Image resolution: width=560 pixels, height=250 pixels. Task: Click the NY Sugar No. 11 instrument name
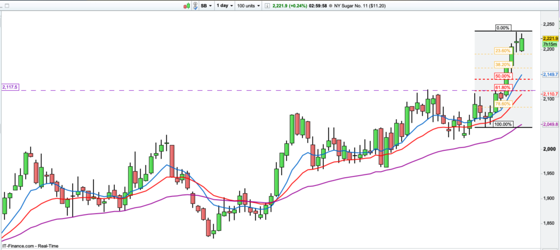pos(354,5)
